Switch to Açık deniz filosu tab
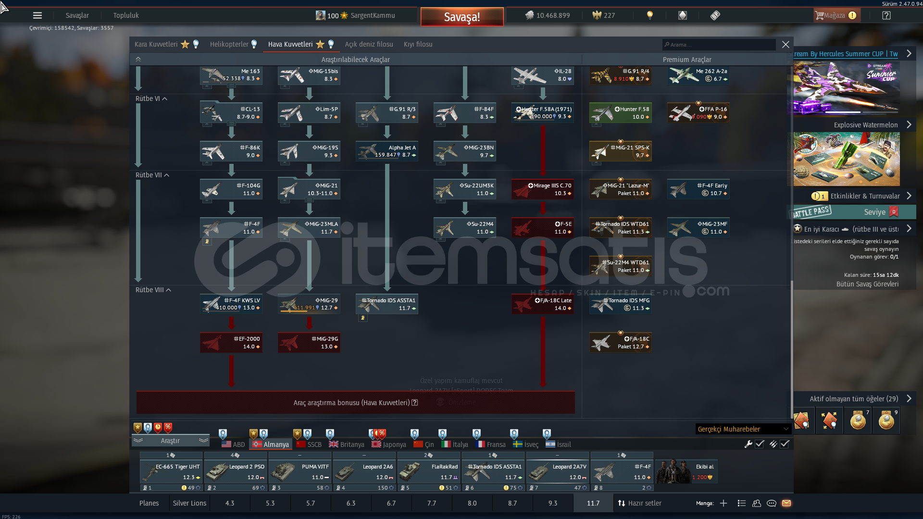The image size is (923, 519). [x=369, y=44]
